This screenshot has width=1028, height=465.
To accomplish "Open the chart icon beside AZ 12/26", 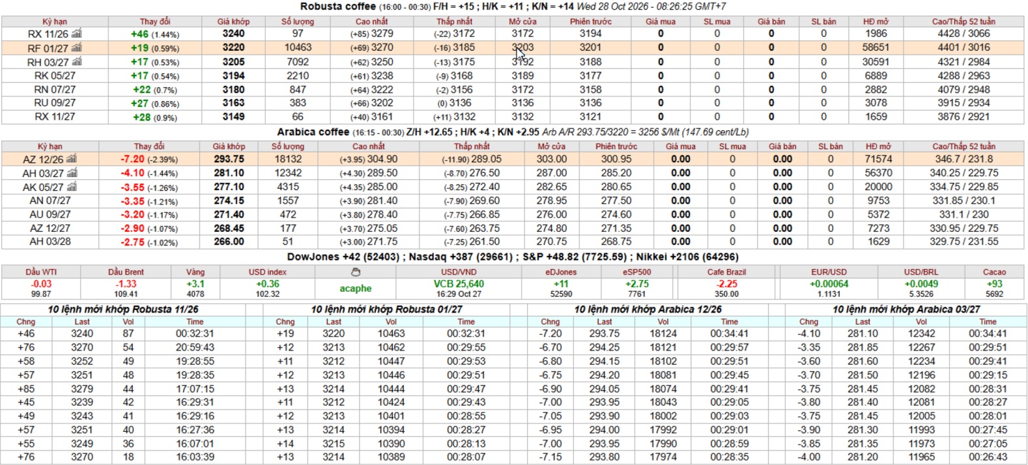I will tap(72, 158).
